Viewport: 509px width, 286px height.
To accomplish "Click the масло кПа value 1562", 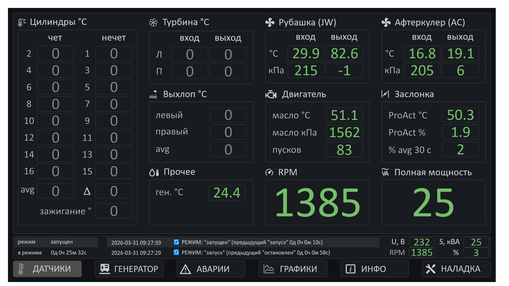I will (x=344, y=132).
